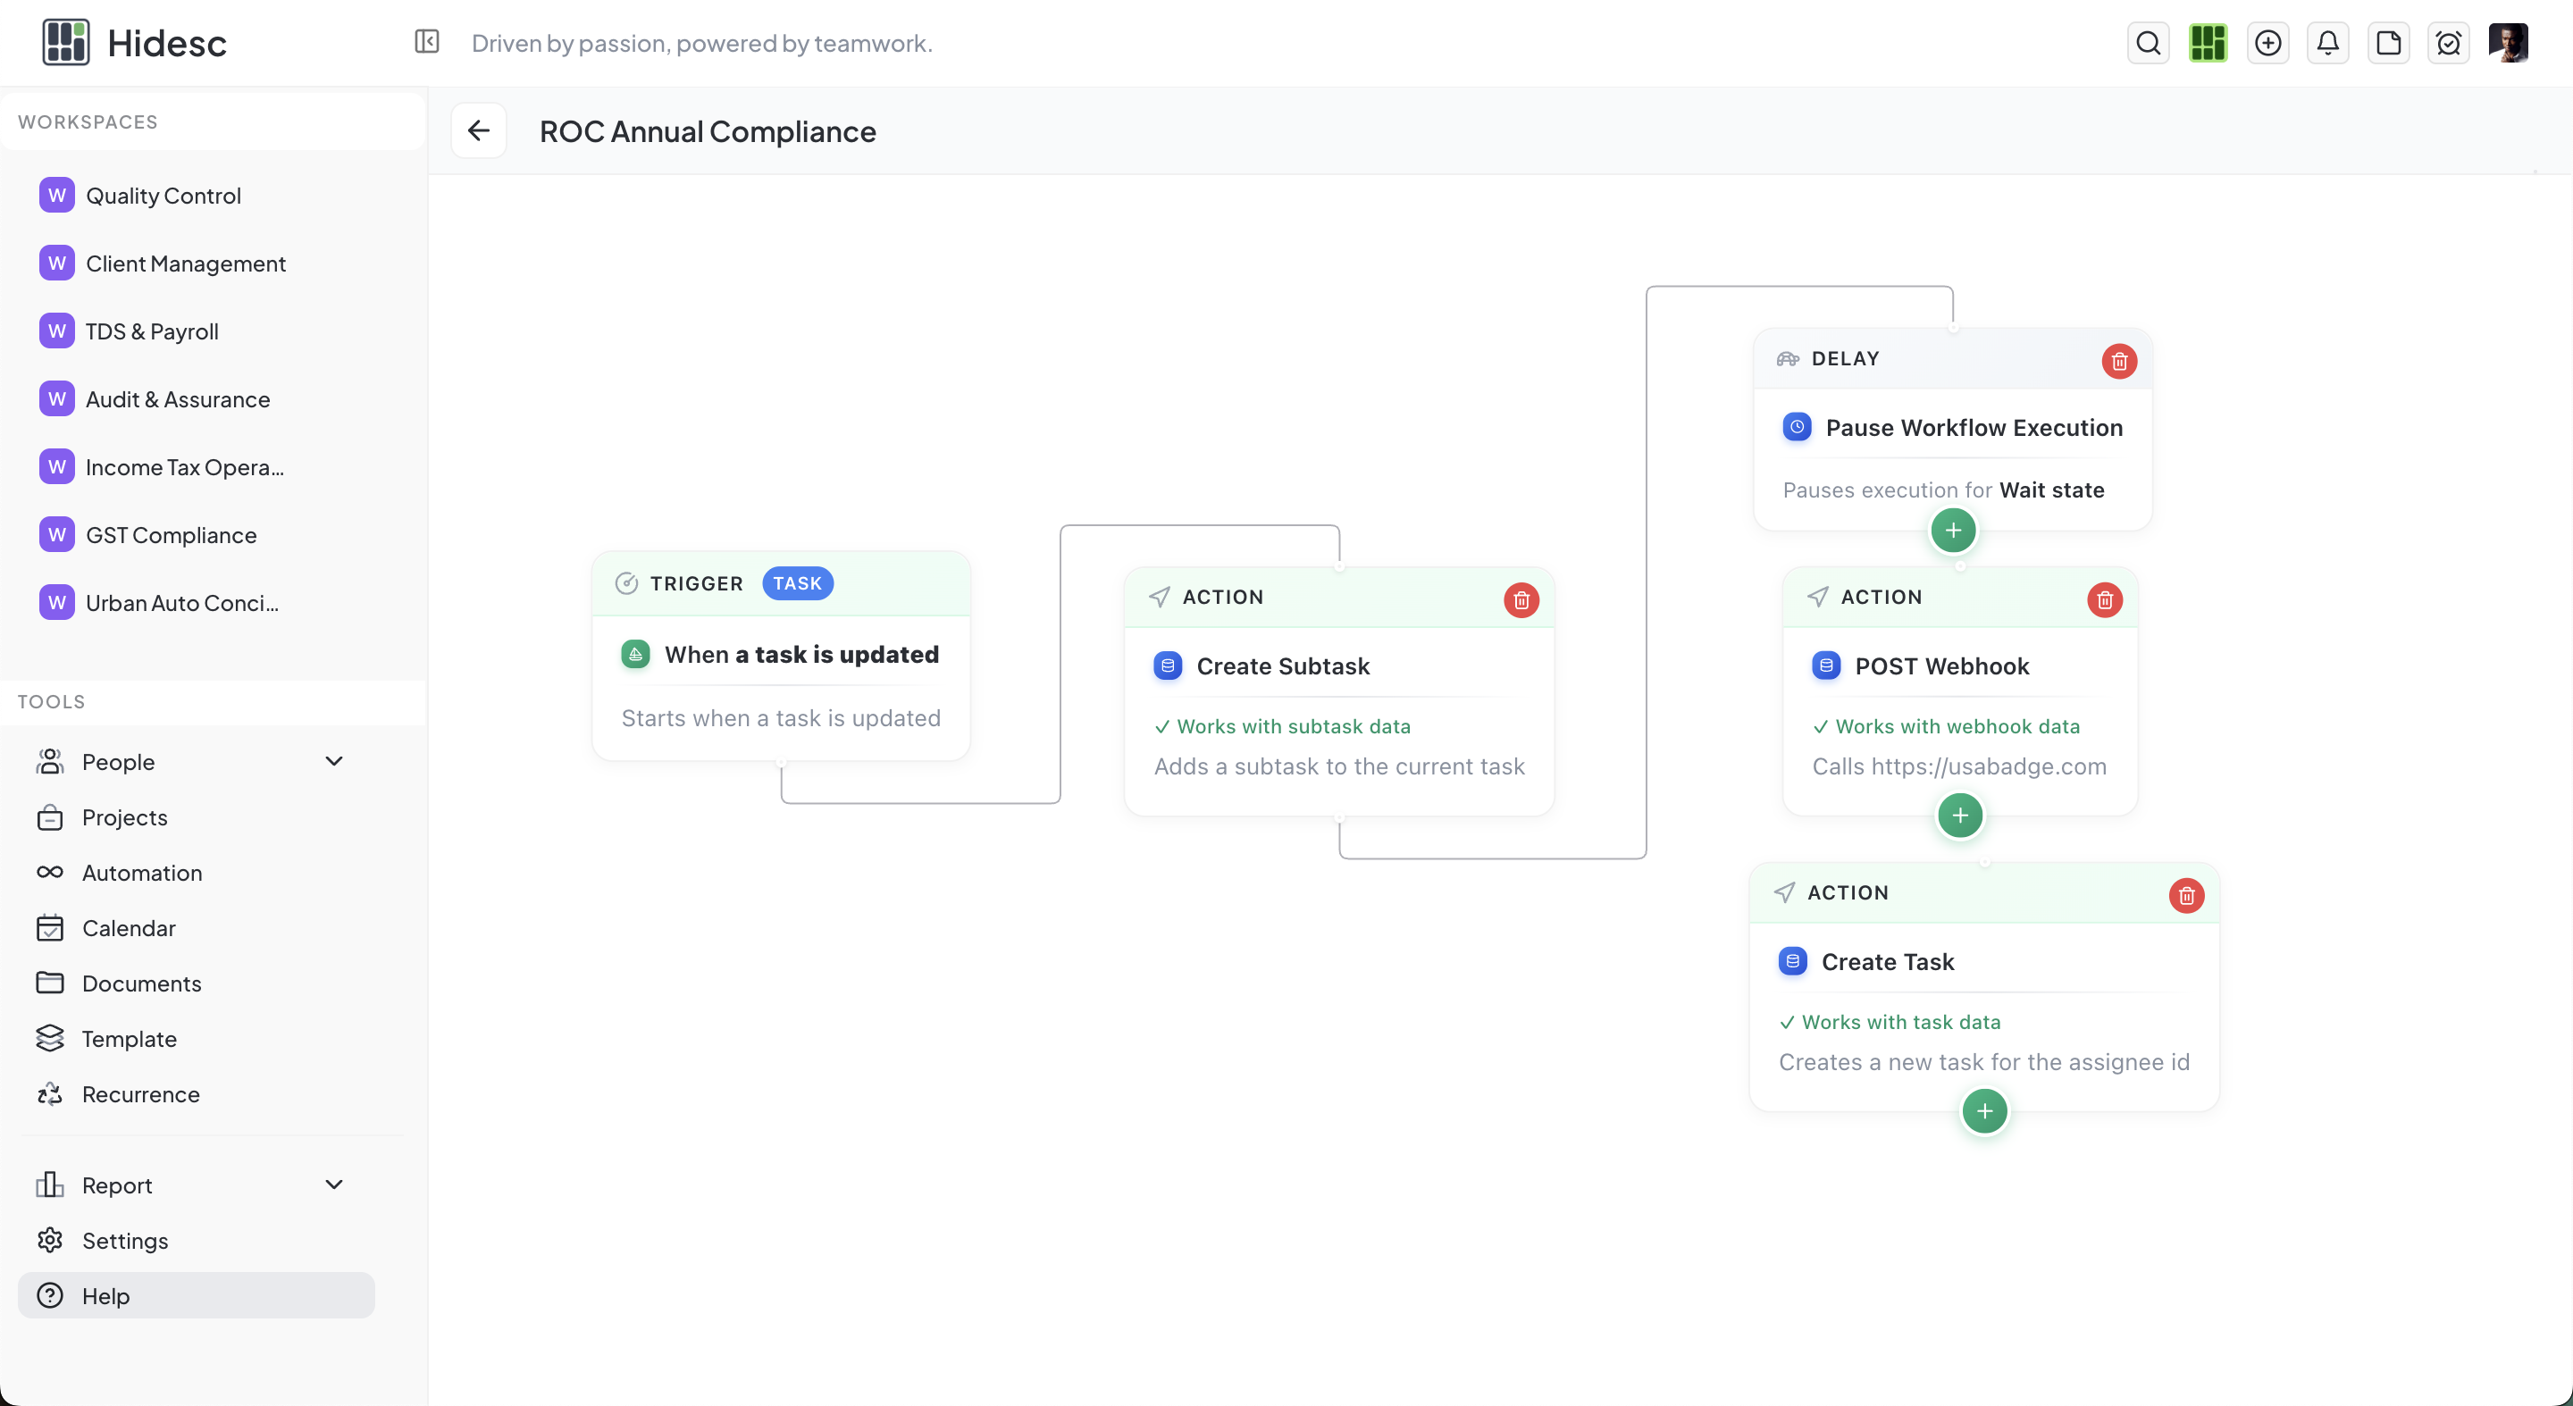
Task: Open the reminders alarm-clock icon
Action: coord(2449,42)
